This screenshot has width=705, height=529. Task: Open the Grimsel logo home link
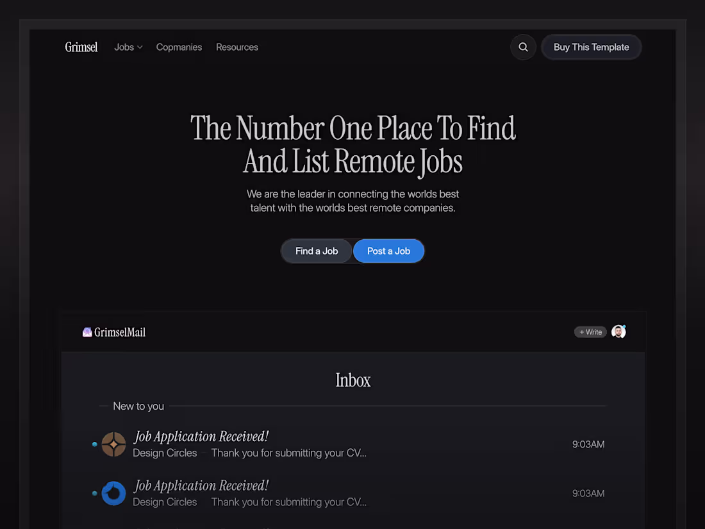81,47
